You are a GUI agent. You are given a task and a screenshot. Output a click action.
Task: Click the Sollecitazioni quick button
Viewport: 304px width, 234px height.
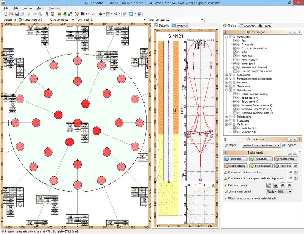pos(261,166)
